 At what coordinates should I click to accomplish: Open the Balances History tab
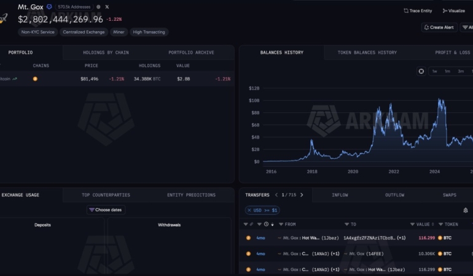[x=282, y=52]
